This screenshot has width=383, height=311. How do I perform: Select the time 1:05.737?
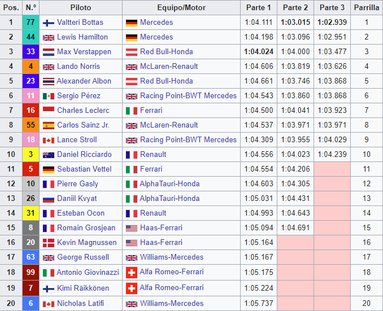(x=259, y=303)
